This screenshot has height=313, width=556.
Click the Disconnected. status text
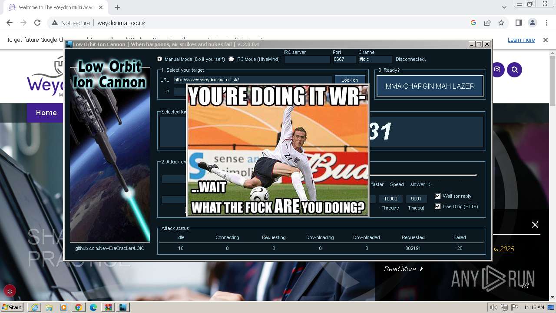pos(410,59)
